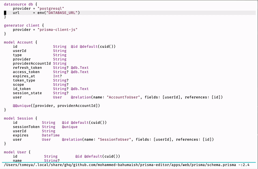The height and width of the screenshot is (169, 258).
Task: Click the @@unique attribute in Account model
Action: coord(22,106)
